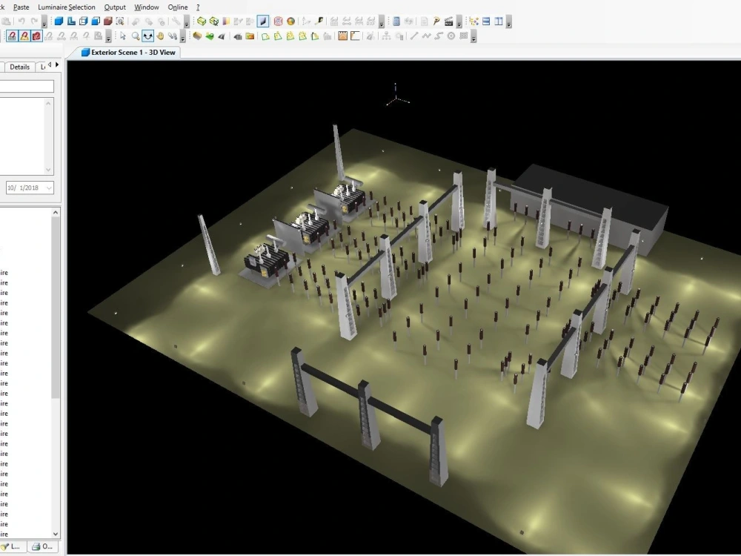Select the zoom magnifier tool
This screenshot has height=556, width=741.
(136, 35)
